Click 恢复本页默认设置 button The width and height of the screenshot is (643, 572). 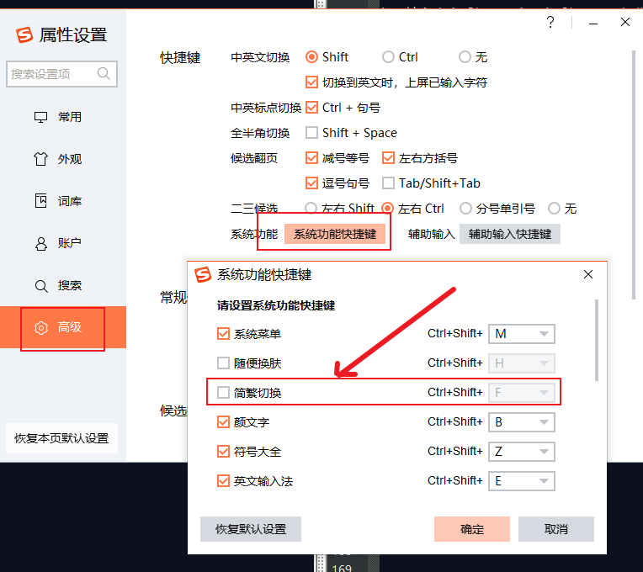point(61,438)
